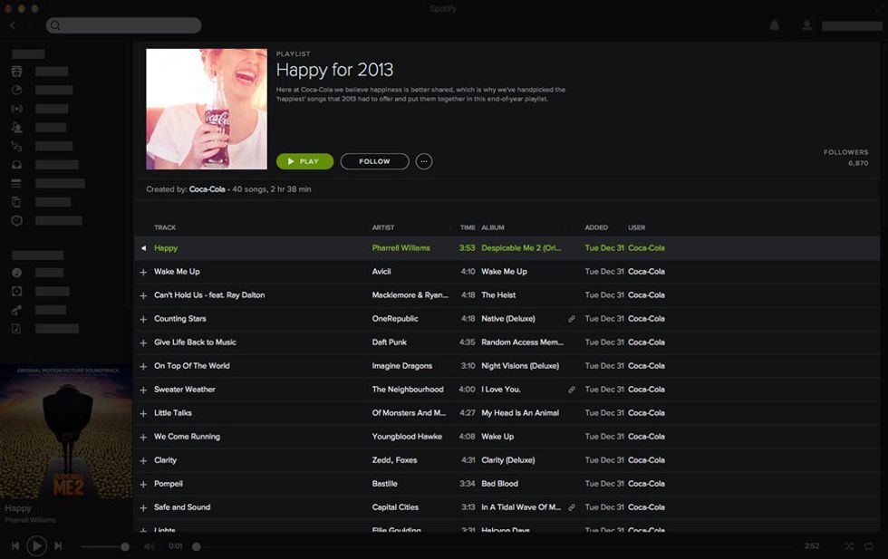The width and height of the screenshot is (888, 559).
Task: Open the Artists microphone icon in sidebar
Action: 16,310
